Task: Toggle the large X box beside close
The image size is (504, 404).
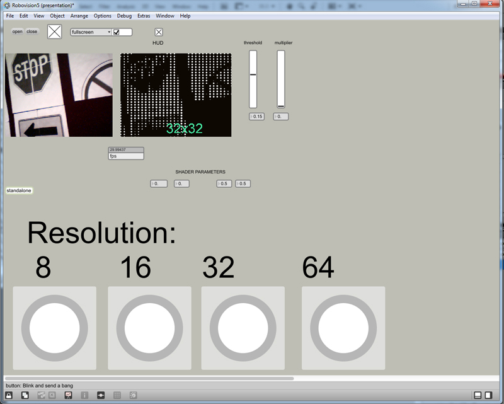Action: pos(55,32)
